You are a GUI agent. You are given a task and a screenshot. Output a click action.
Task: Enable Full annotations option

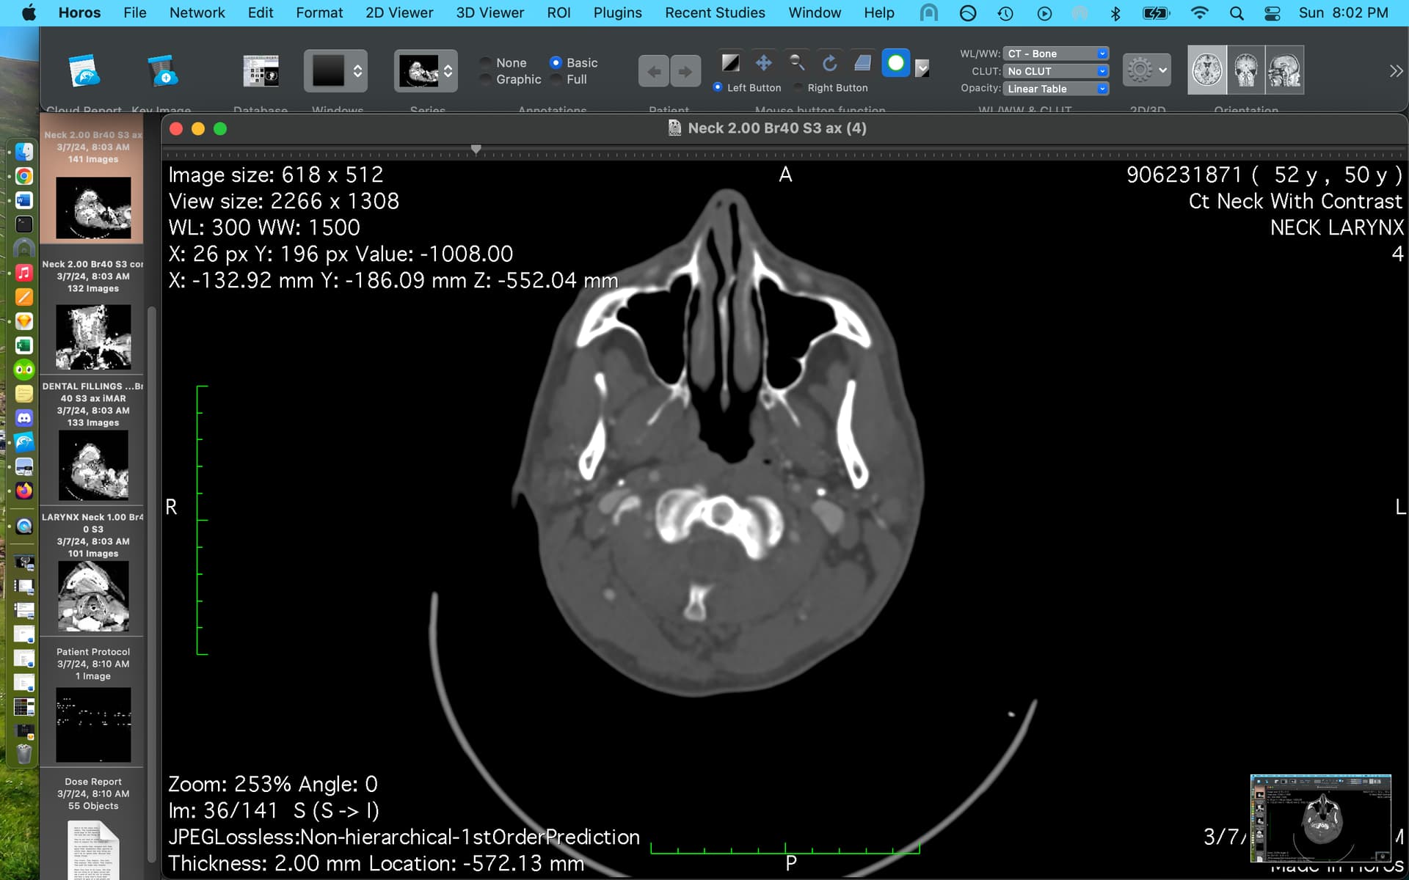[557, 79]
